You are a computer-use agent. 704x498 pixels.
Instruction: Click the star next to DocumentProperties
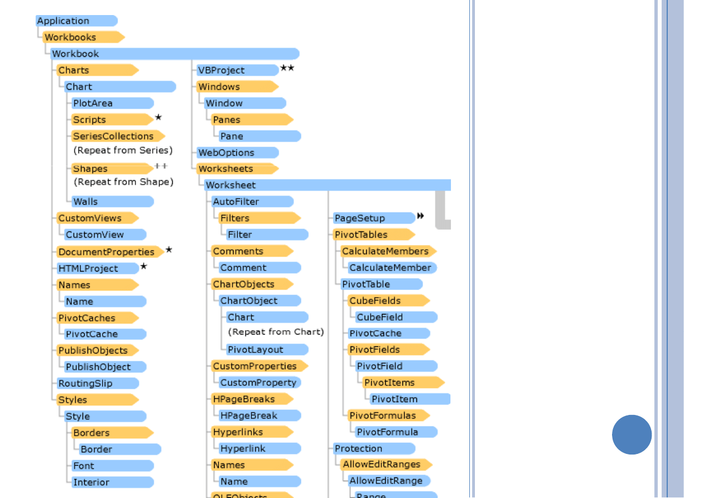click(x=169, y=249)
